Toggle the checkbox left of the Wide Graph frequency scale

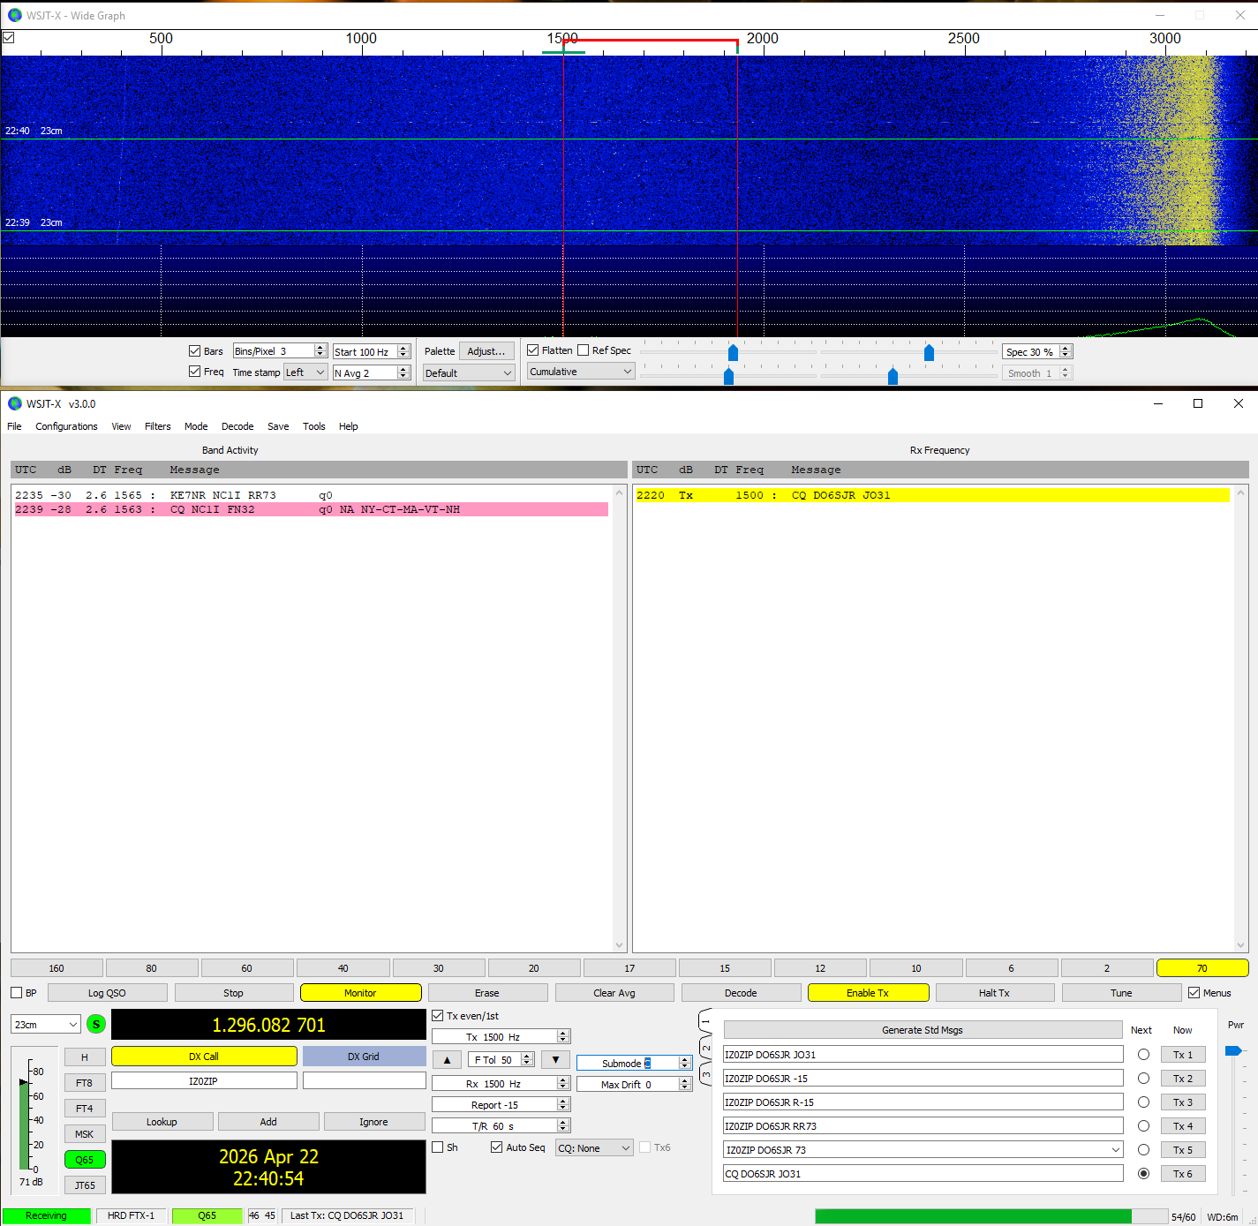(x=9, y=38)
